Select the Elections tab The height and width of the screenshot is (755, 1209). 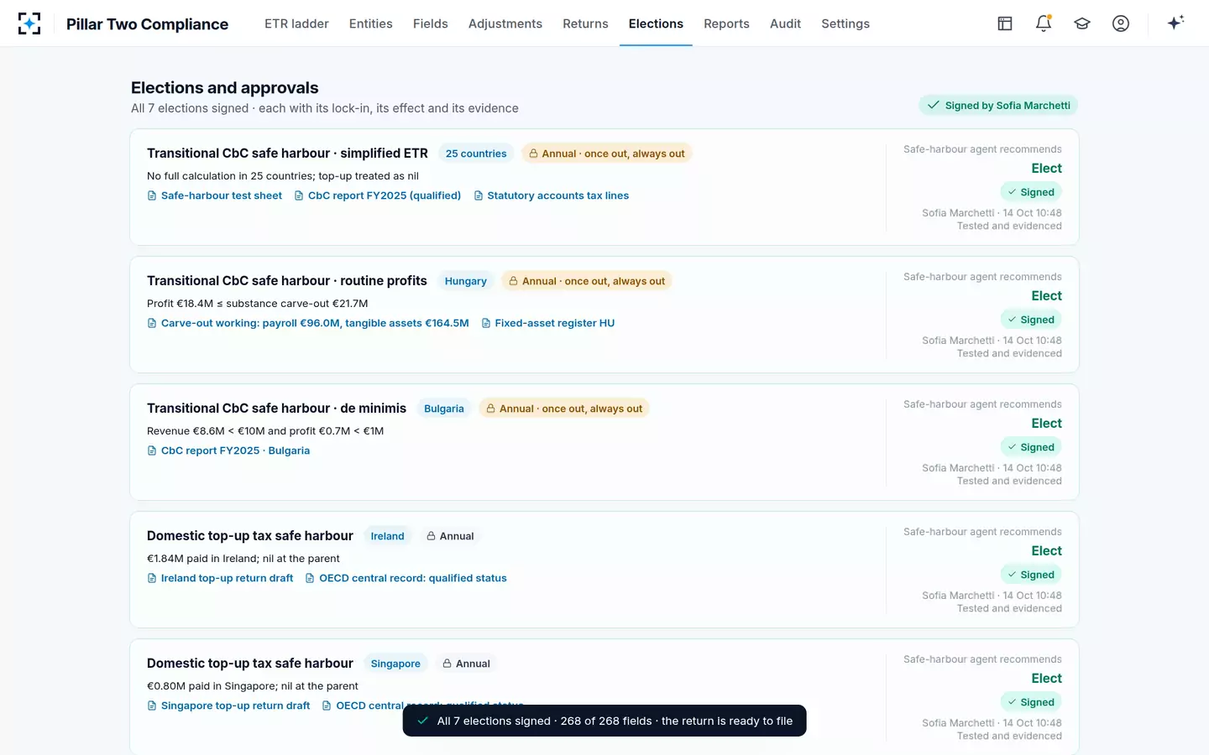[656, 23]
